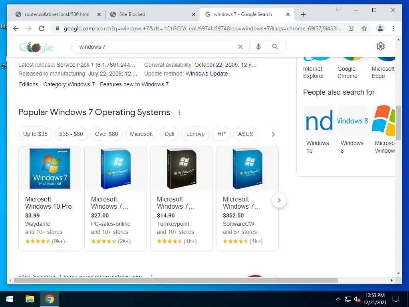Switch to Site Blocked tab
The width and height of the screenshot is (409, 307).
coord(153,14)
